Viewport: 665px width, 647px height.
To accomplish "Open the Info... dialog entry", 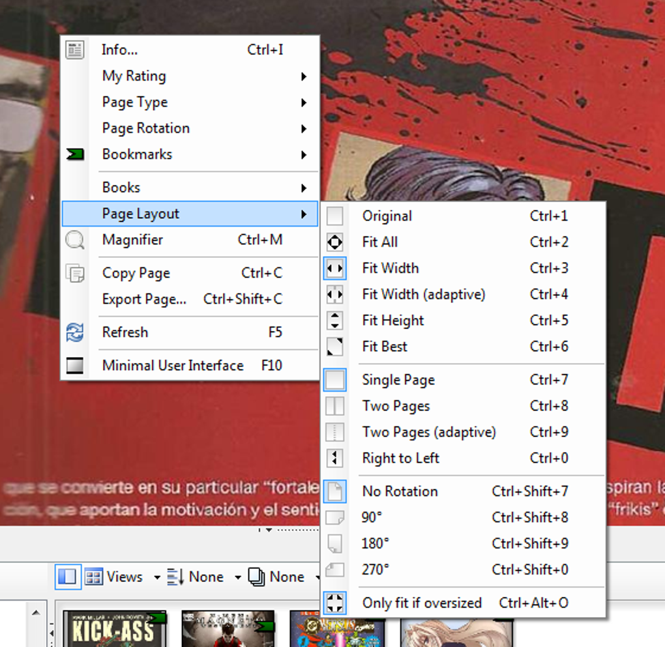I will [x=190, y=50].
